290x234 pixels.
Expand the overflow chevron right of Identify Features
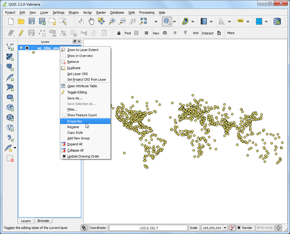tap(174, 21)
